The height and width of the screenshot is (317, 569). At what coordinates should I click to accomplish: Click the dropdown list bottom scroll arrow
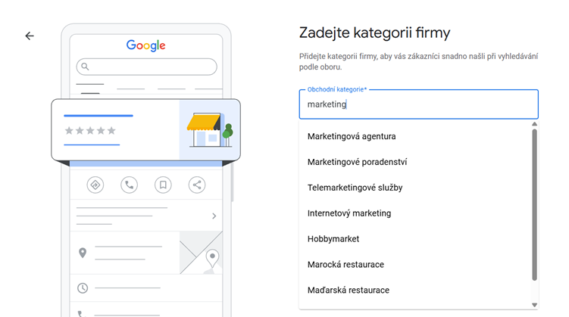click(x=534, y=304)
